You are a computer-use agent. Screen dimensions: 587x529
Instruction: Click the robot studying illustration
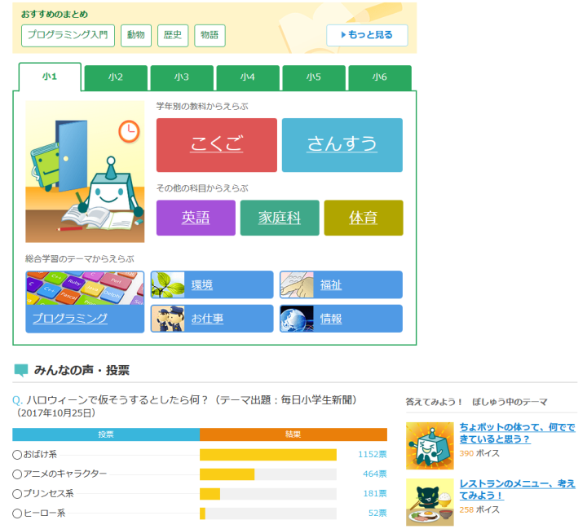[x=85, y=172]
